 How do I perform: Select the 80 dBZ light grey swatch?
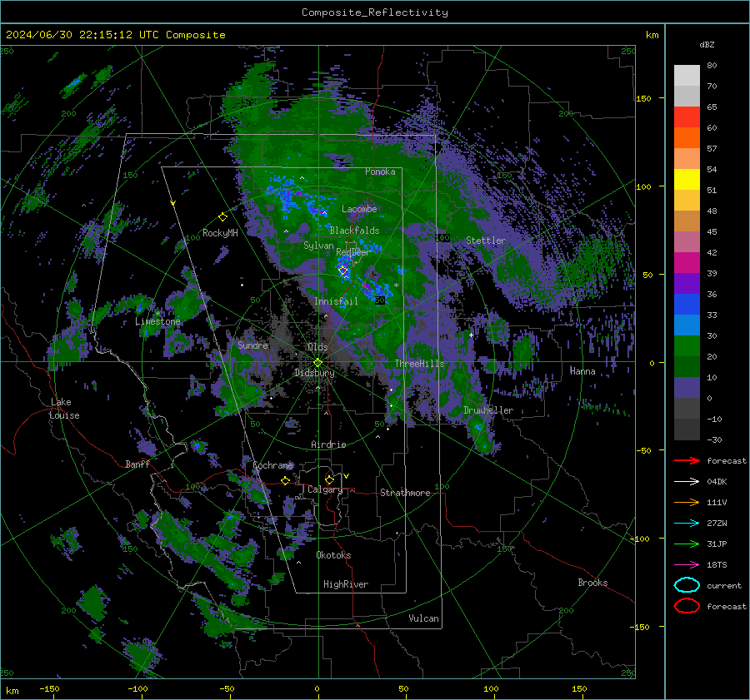pyautogui.click(x=687, y=76)
